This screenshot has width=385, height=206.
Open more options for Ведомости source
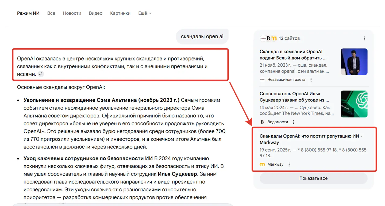293,122
